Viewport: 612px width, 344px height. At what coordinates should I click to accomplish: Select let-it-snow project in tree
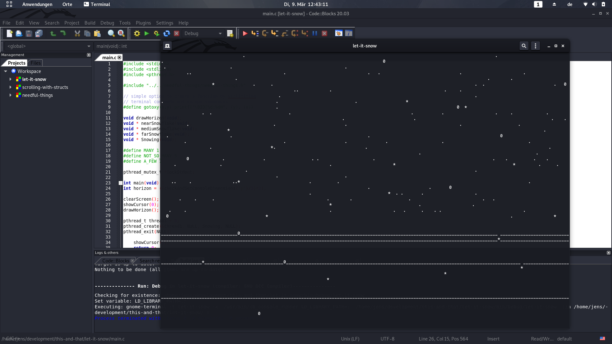click(34, 79)
